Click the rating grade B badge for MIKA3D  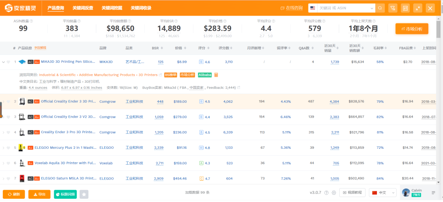[201, 62]
